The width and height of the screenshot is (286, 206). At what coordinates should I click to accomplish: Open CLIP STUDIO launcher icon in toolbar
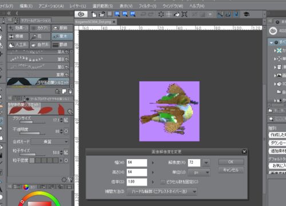81,14
